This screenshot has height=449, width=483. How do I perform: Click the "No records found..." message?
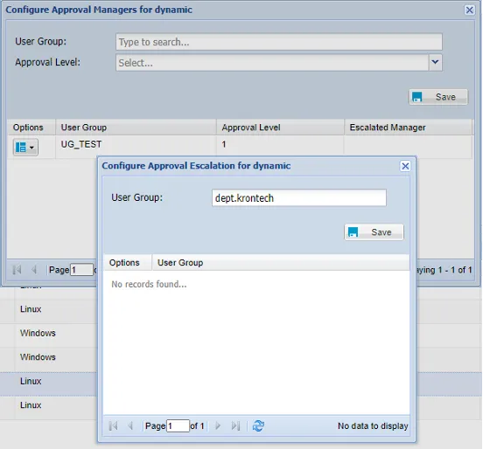pyautogui.click(x=149, y=284)
